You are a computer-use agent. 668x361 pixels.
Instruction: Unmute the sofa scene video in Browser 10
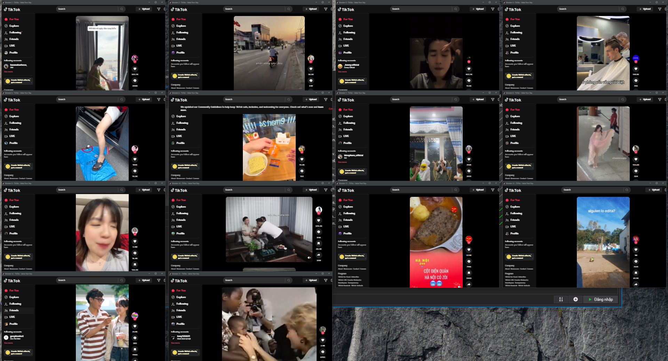click(309, 258)
